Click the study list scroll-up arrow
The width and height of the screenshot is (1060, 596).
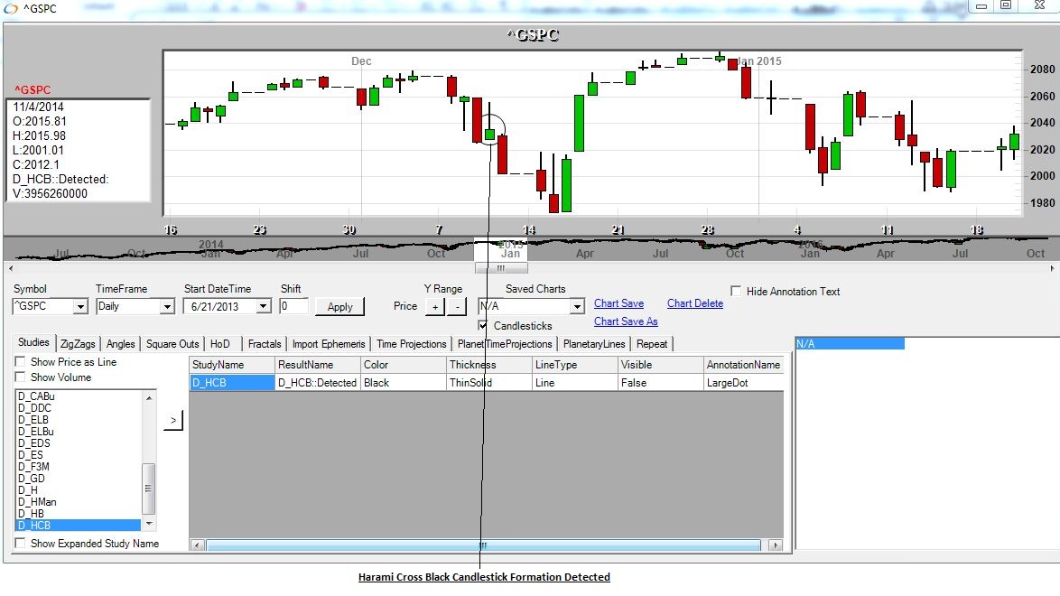point(149,396)
